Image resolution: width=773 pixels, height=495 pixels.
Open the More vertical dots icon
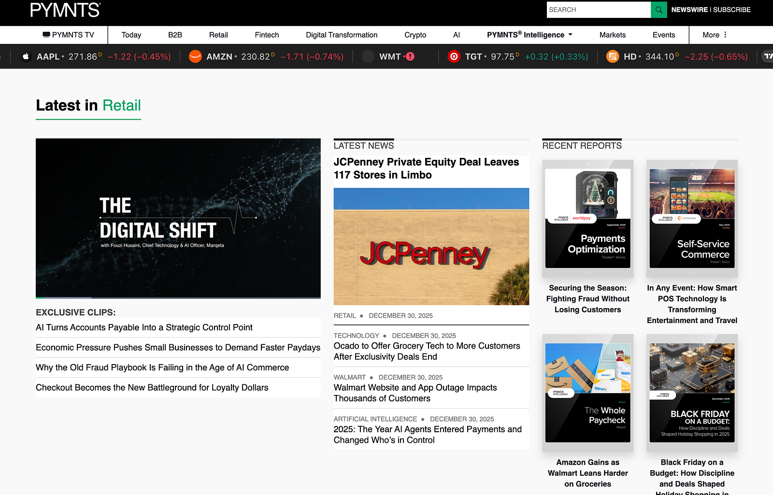pyautogui.click(x=725, y=35)
